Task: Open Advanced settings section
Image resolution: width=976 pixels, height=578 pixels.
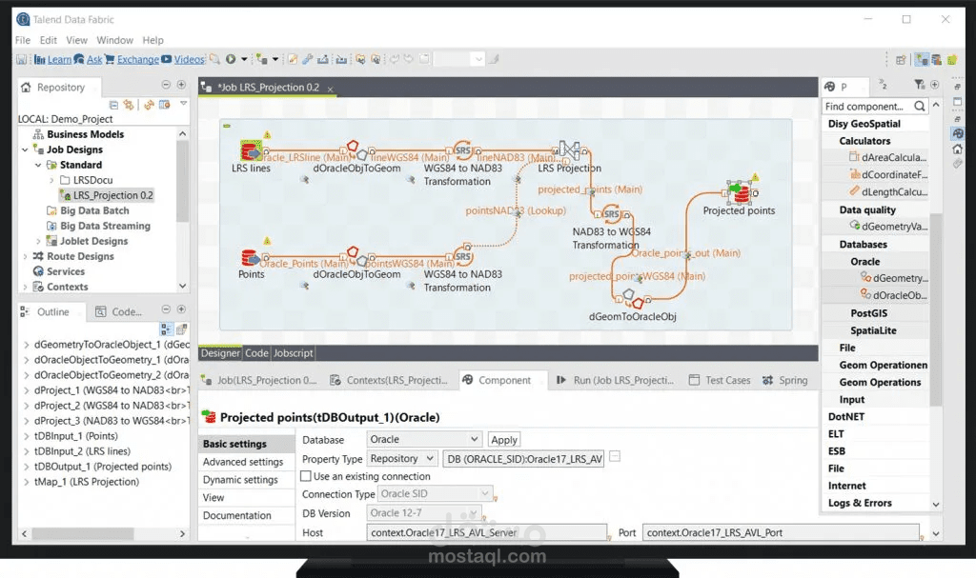Action: point(243,462)
